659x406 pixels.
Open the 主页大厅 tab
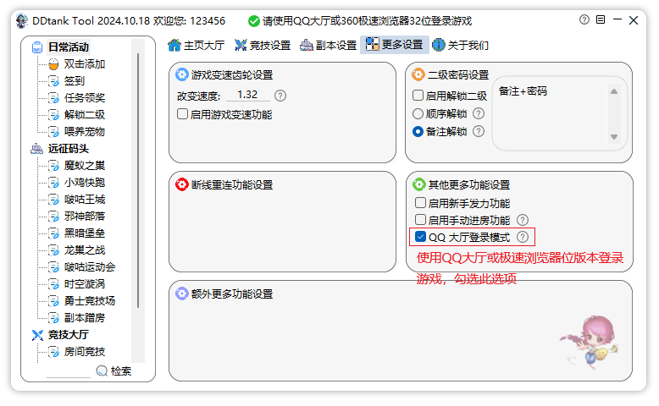click(197, 46)
